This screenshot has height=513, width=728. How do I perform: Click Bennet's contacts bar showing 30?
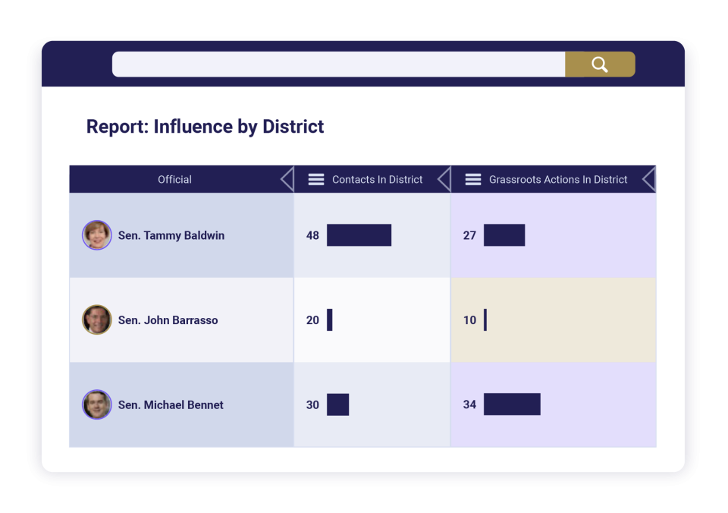coord(337,404)
